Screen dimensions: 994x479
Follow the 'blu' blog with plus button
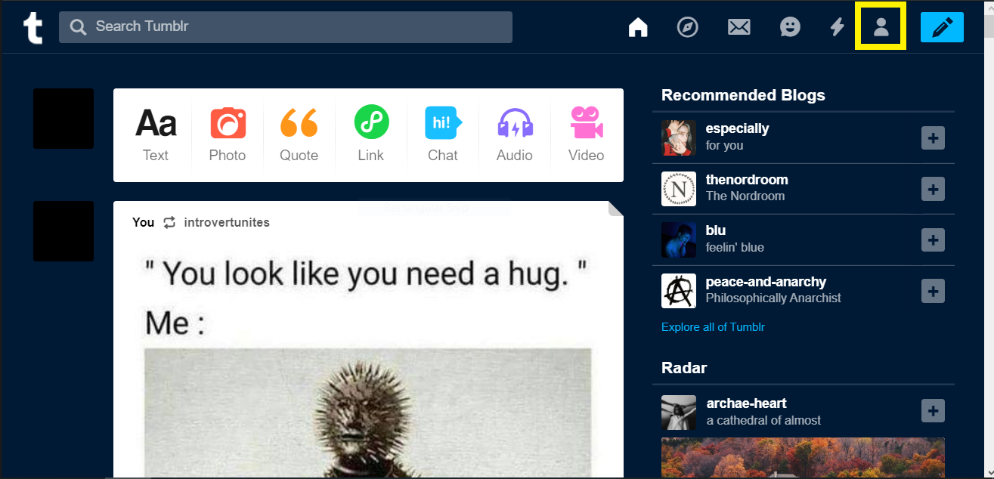(933, 240)
